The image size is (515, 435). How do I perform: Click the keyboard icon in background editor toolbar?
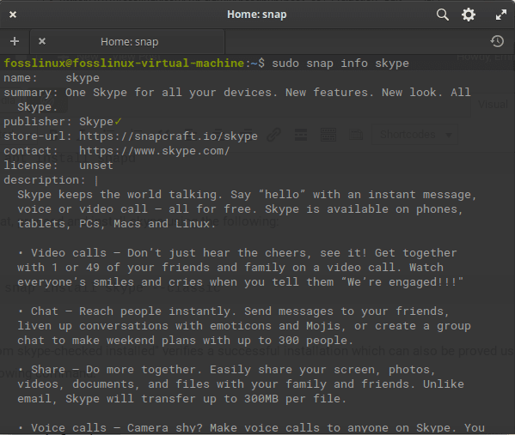[x=328, y=135]
